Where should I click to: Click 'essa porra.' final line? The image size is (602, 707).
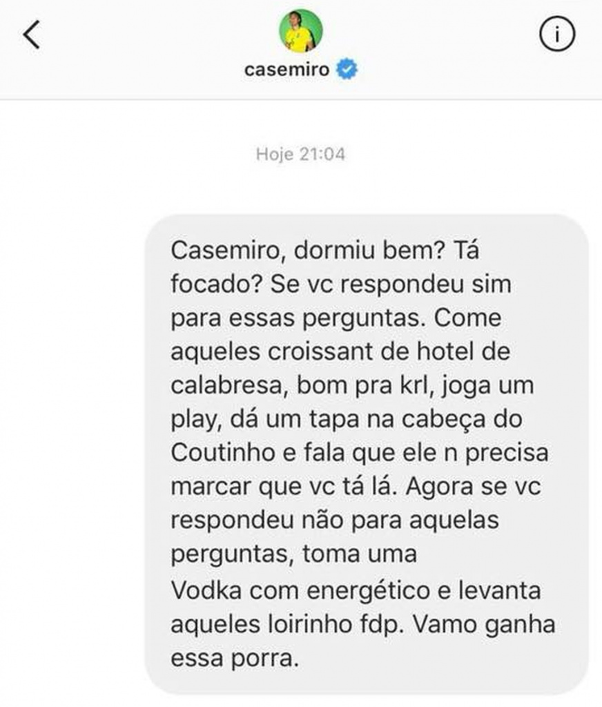pyautogui.click(x=235, y=658)
